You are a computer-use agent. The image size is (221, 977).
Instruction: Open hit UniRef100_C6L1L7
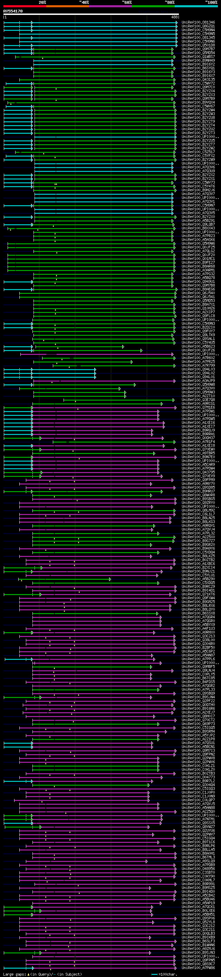click(x=198, y=514)
